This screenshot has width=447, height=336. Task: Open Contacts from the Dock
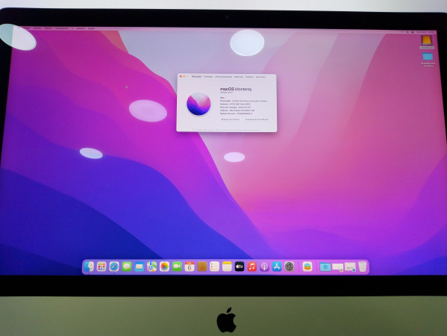(x=202, y=267)
